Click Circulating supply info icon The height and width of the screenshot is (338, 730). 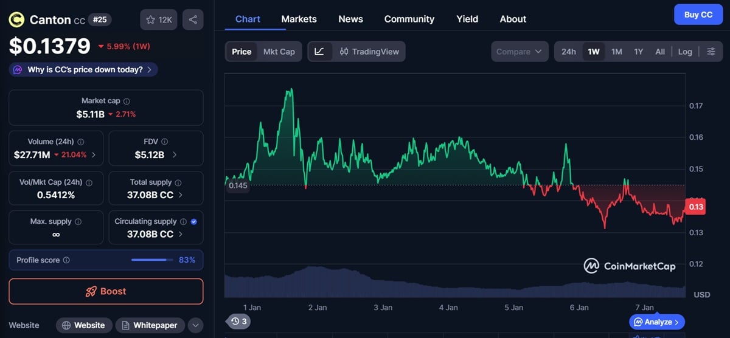coord(182,222)
